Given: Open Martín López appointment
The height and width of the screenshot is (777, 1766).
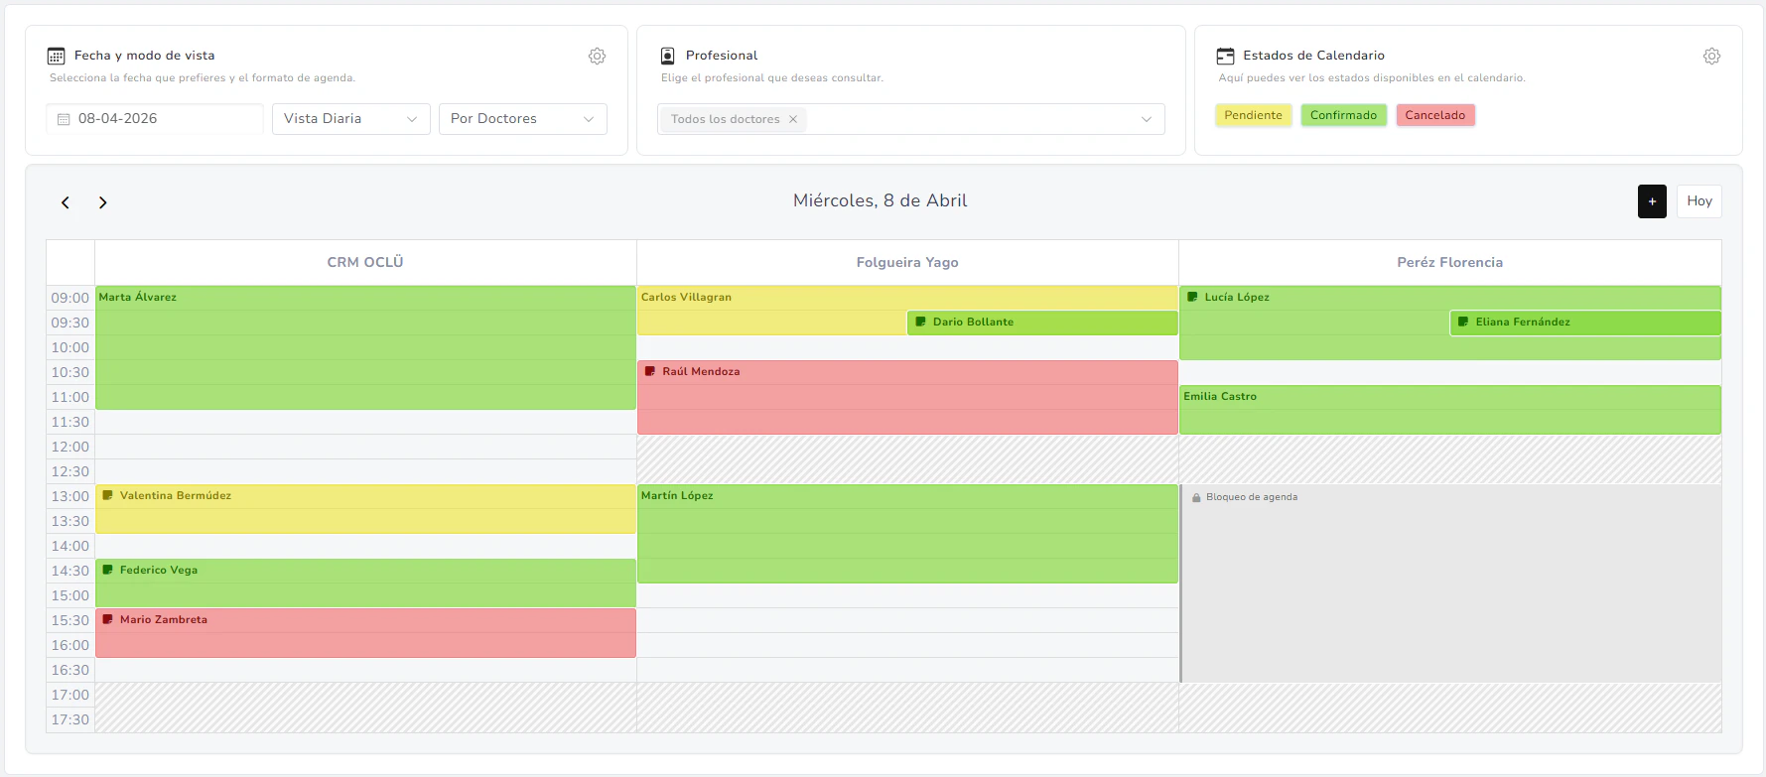Looking at the screenshot, I should 907,534.
